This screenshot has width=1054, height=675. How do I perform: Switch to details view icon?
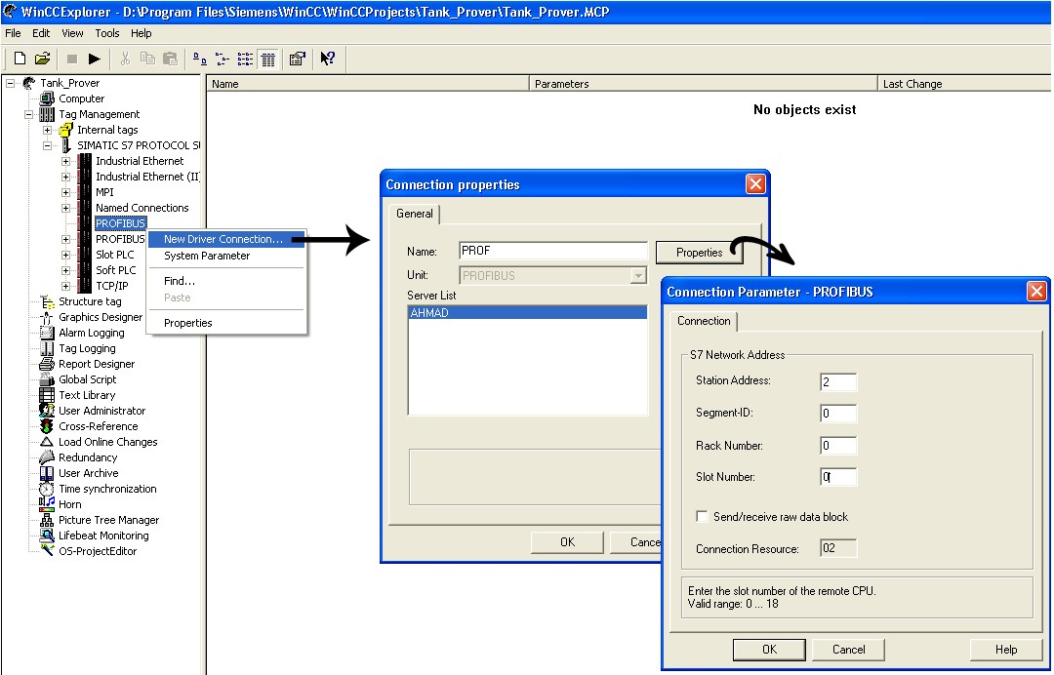click(x=268, y=60)
